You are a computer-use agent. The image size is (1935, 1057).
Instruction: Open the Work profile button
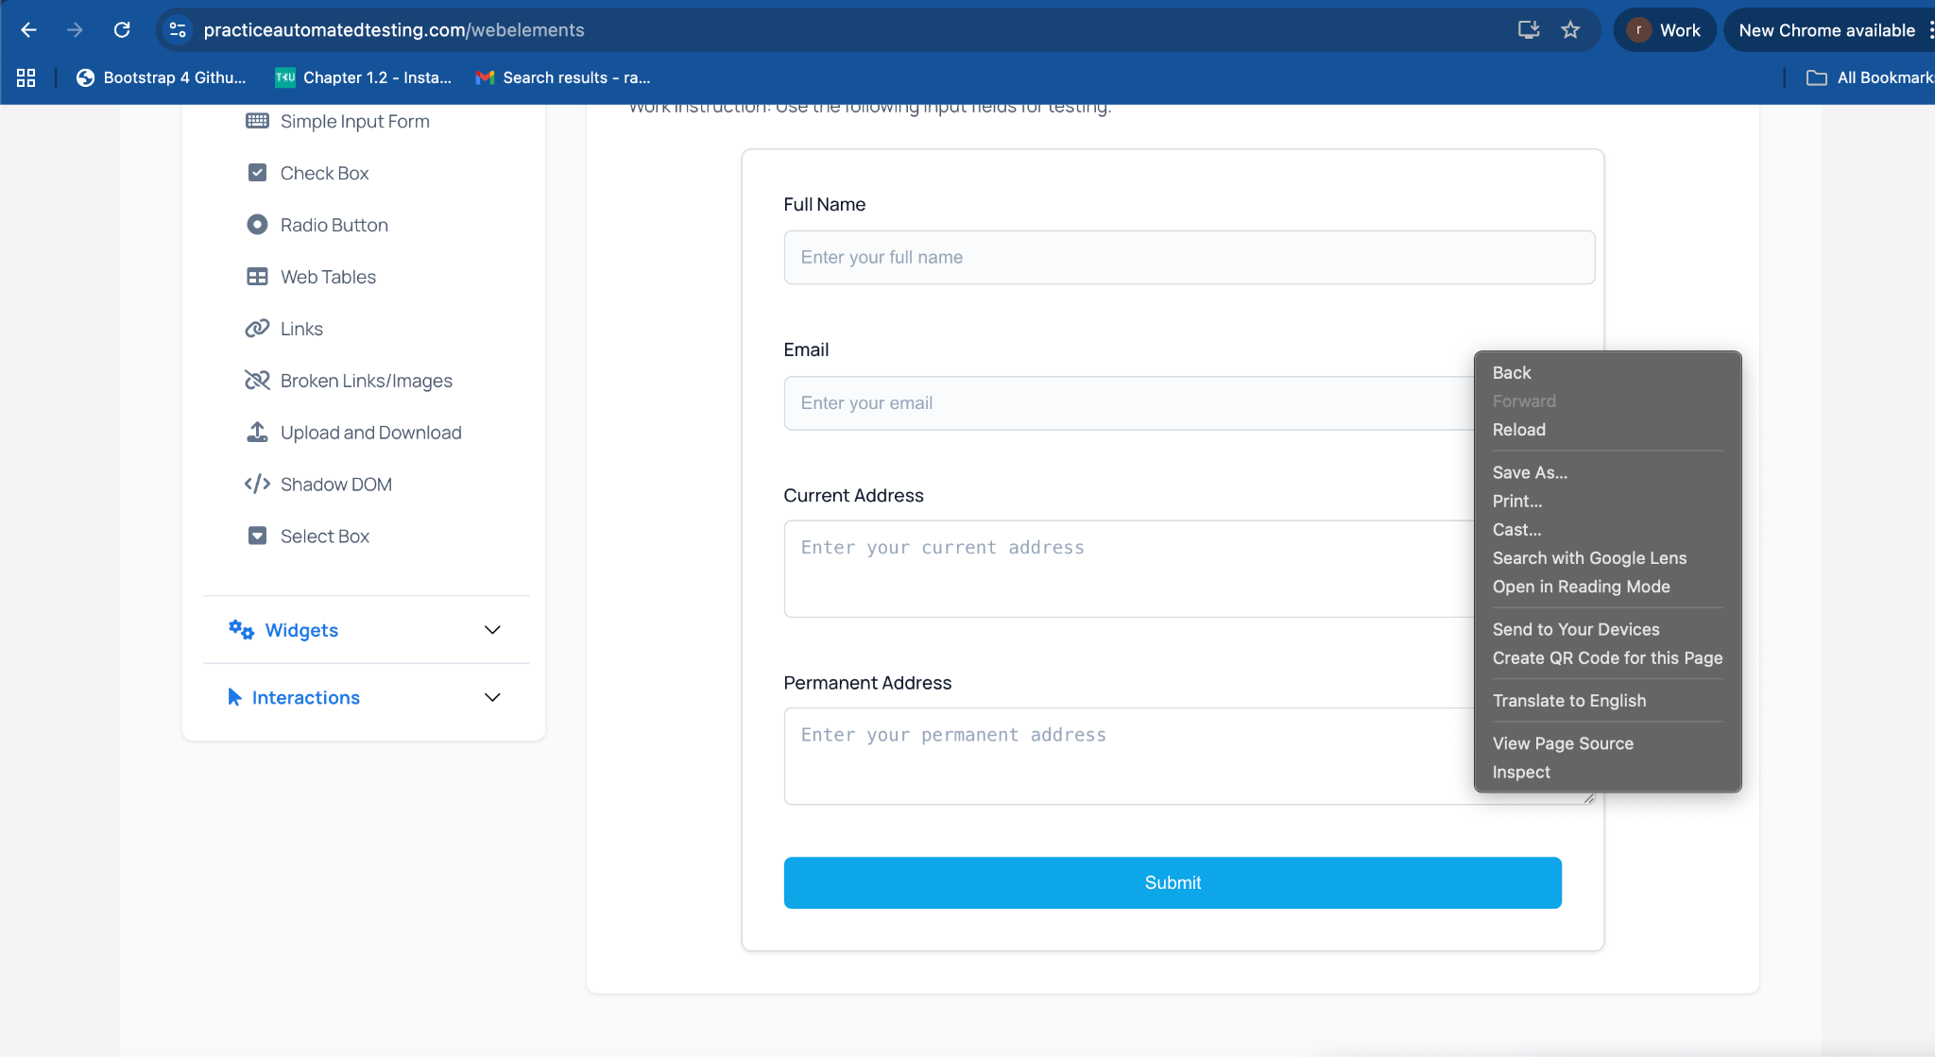(1664, 30)
